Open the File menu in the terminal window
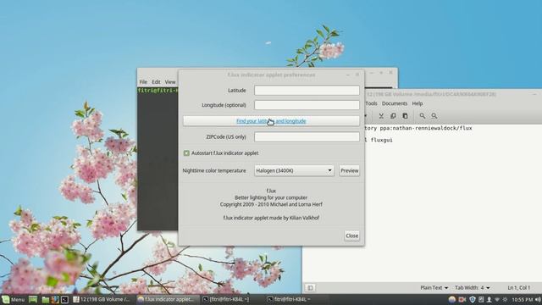This screenshot has height=305, width=542. point(143,82)
